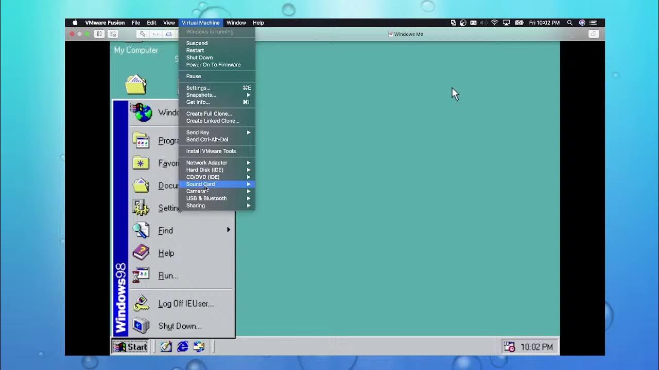Click the Windows Update globe icon in Start menu
The height and width of the screenshot is (370, 659).
click(141, 113)
